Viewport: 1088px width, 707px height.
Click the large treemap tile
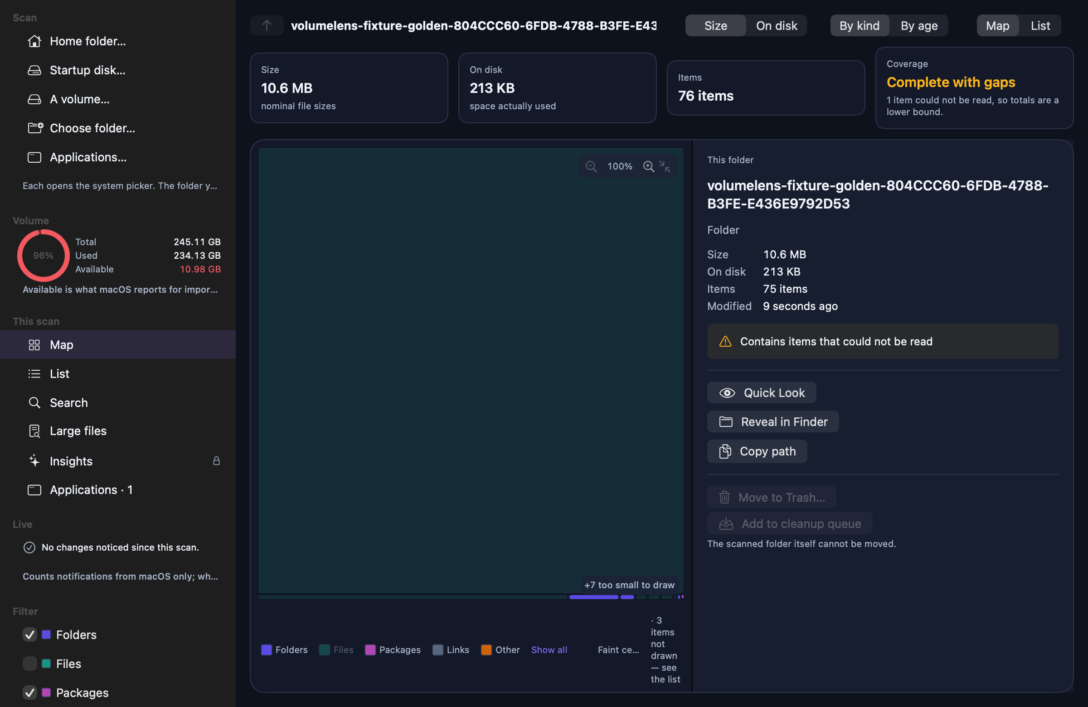tap(471, 370)
